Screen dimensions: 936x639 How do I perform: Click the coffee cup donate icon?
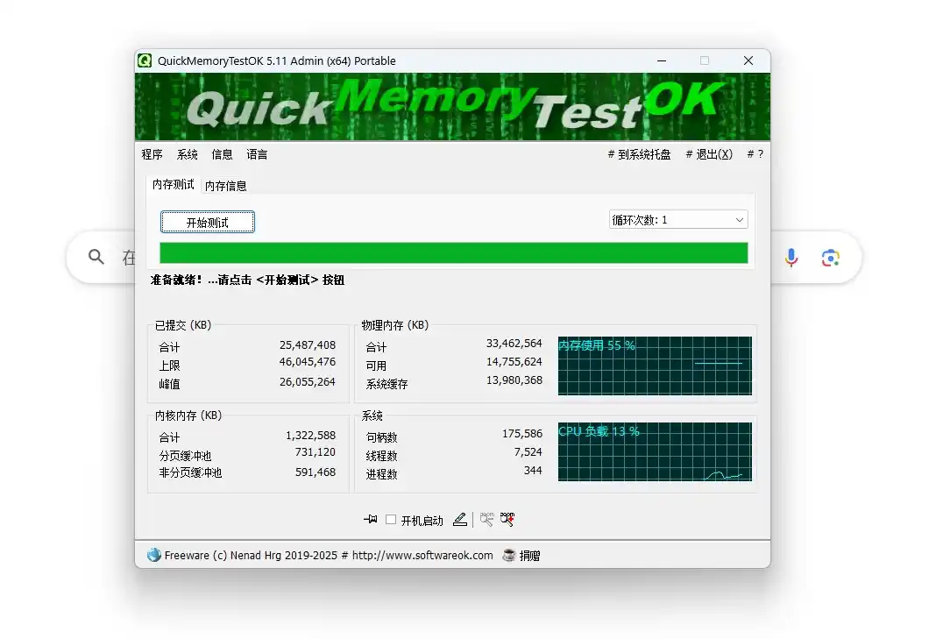508,555
